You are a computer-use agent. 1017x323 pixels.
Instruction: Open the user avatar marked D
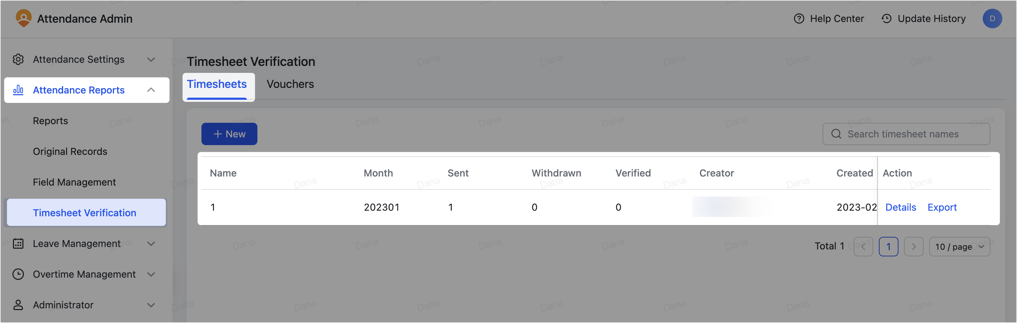[993, 18]
